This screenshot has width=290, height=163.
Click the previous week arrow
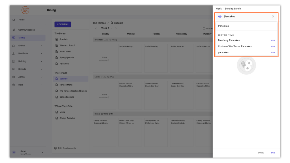[x=96, y=28]
